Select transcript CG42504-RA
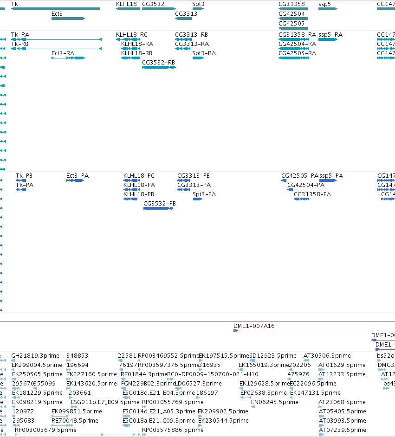The height and width of the screenshot is (437, 395). coord(294,49)
